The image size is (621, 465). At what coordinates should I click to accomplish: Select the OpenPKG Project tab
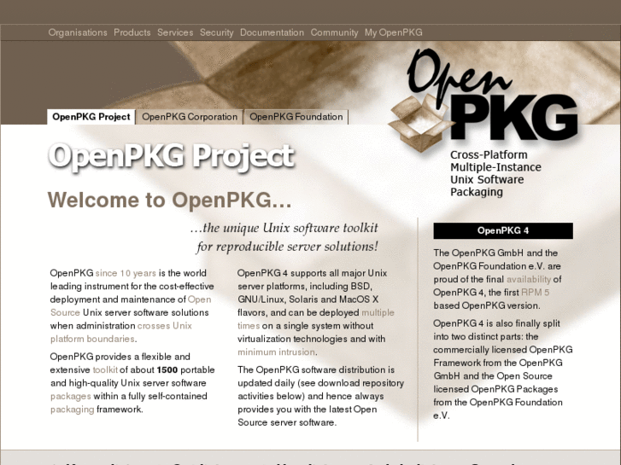91,117
